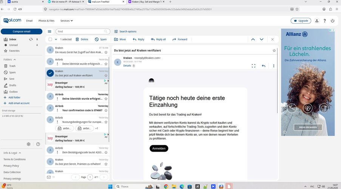Toggle the select-all checkbox
The height and width of the screenshot is (189, 341).
[50, 39]
